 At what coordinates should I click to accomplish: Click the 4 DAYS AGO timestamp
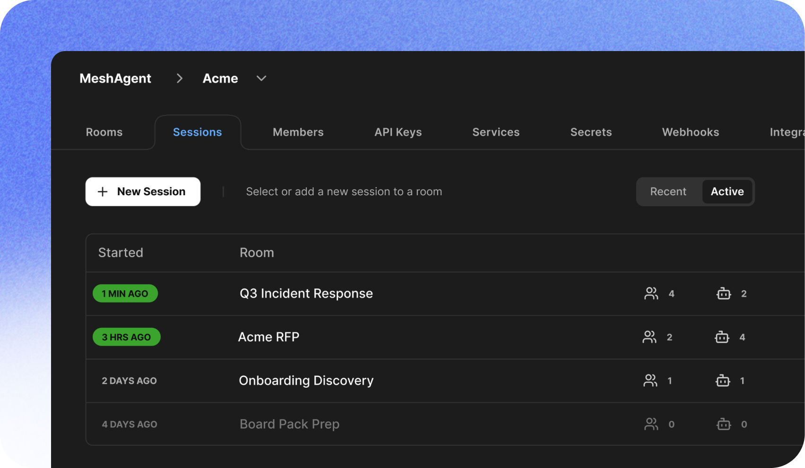[130, 424]
